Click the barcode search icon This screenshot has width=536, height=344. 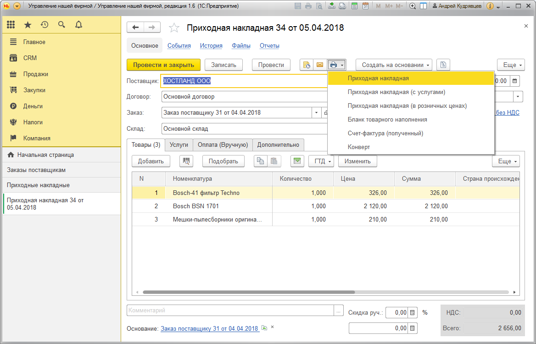click(x=186, y=161)
